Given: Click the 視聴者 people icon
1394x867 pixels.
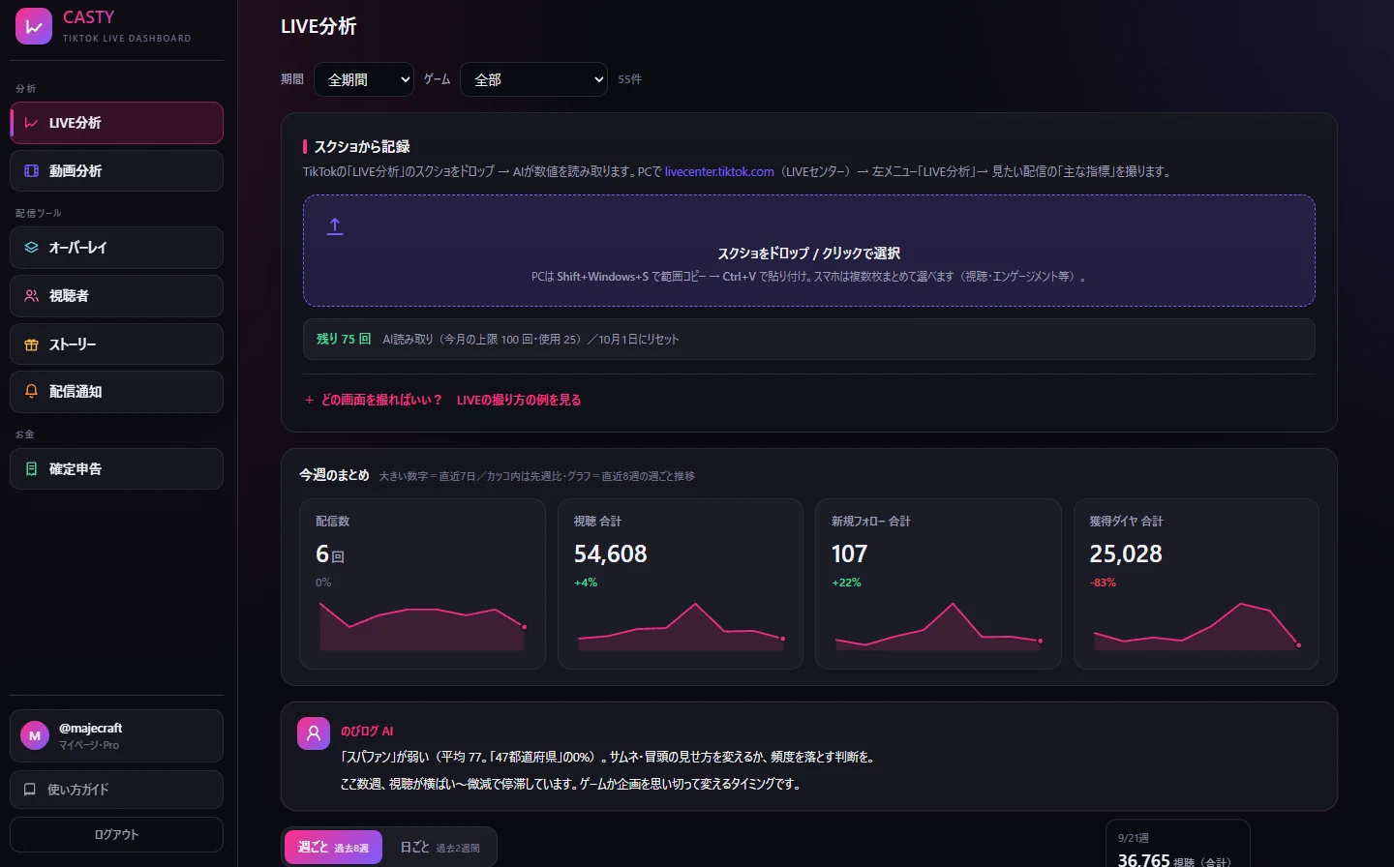Looking at the screenshot, I should pos(31,296).
